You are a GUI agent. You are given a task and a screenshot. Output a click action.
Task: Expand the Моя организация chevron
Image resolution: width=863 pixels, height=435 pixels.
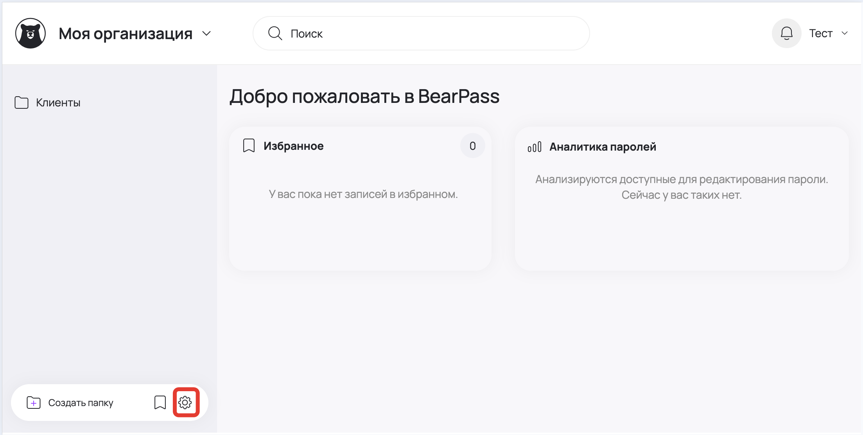click(206, 34)
